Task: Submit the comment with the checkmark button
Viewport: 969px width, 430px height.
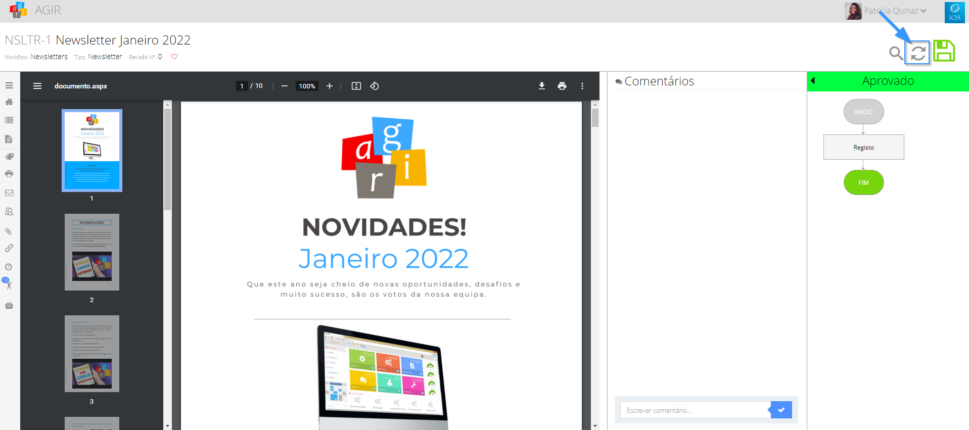Action: click(x=781, y=410)
